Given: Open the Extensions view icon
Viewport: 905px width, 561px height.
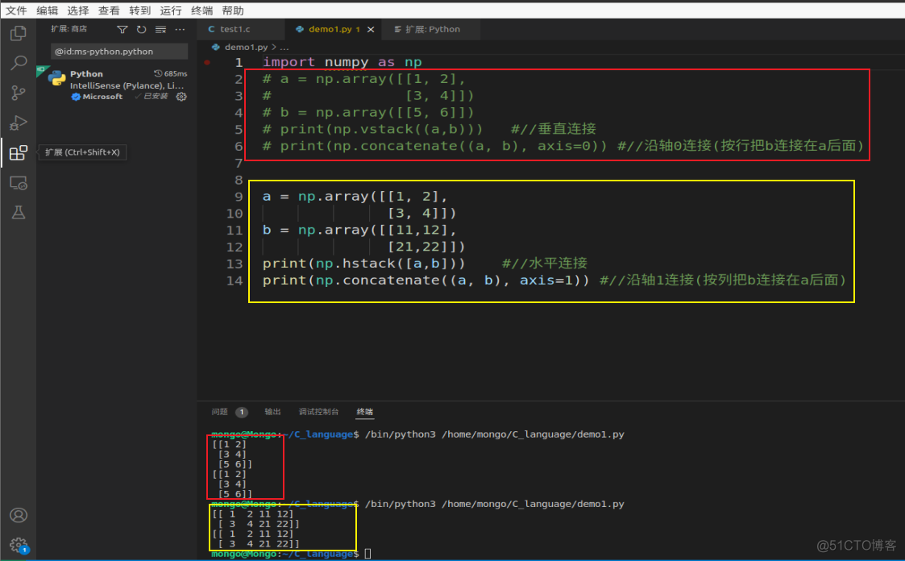Looking at the screenshot, I should (19, 152).
